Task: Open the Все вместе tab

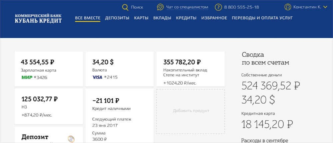Action: coord(88,18)
